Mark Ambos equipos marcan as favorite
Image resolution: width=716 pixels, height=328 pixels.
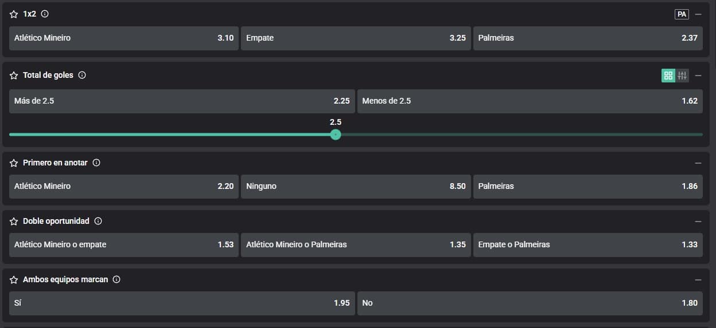(14, 280)
